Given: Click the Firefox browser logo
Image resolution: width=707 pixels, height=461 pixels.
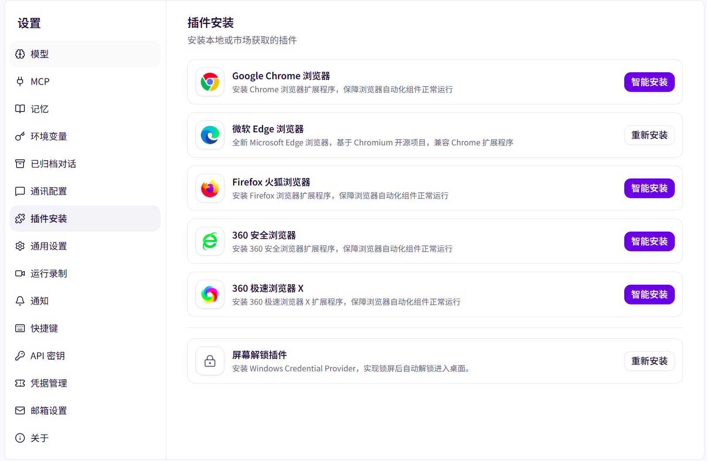Looking at the screenshot, I should pyautogui.click(x=210, y=188).
